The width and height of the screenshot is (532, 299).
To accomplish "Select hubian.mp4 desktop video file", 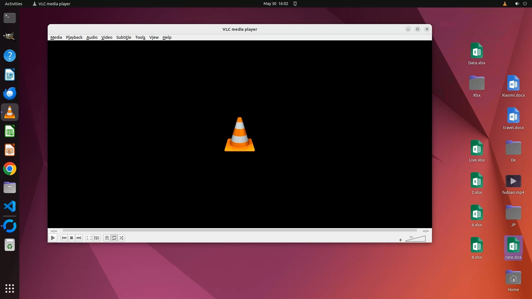I will click(513, 182).
